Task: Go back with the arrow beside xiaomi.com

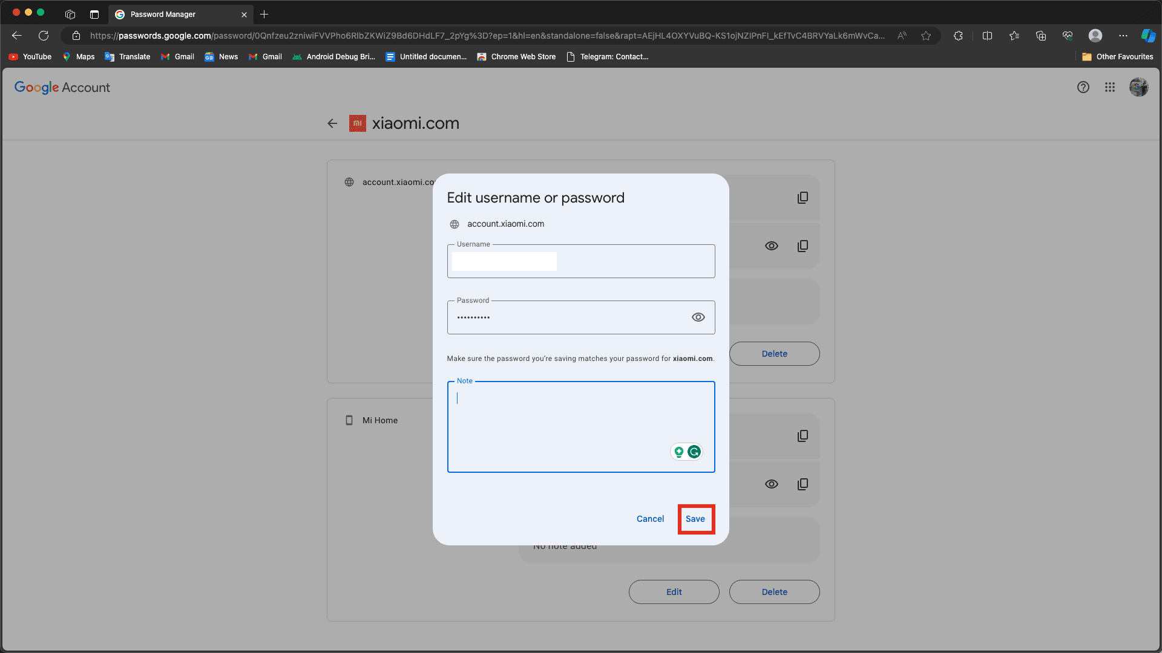Action: point(332,123)
